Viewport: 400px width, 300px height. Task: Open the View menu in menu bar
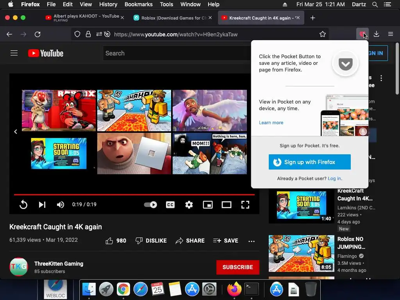click(86, 4)
